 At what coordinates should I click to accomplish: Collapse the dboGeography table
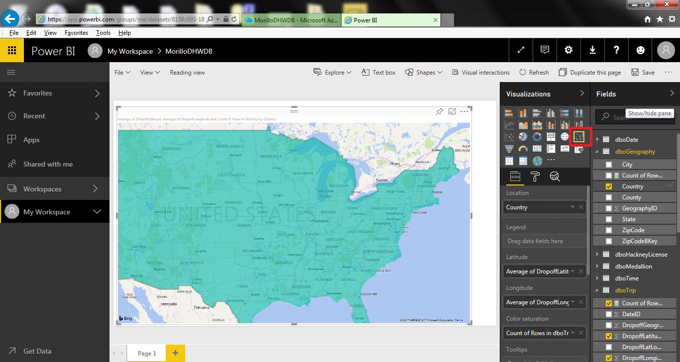(x=597, y=152)
